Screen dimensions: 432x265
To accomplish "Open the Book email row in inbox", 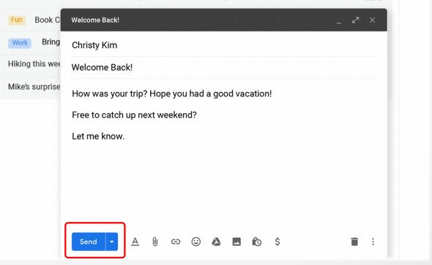I will point(30,20).
